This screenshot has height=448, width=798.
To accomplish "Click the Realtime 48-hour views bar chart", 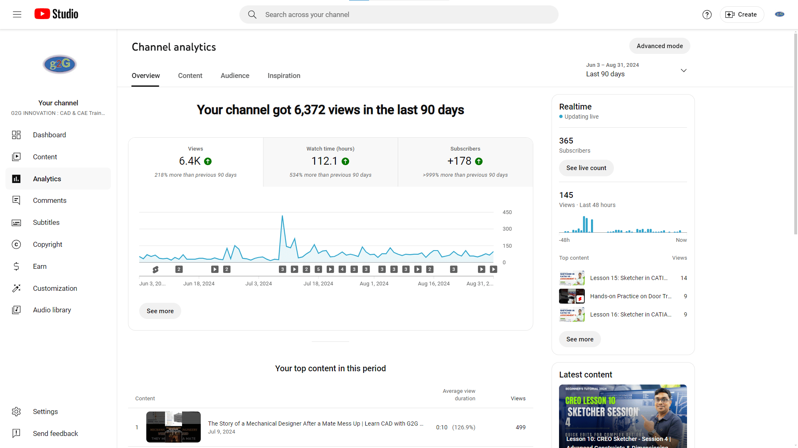I will (x=623, y=224).
